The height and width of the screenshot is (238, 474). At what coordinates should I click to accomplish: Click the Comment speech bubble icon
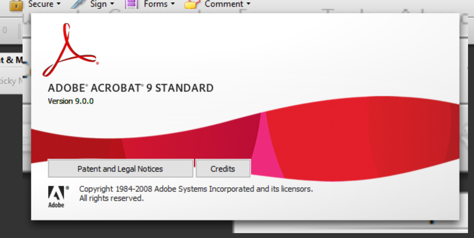[x=192, y=4]
